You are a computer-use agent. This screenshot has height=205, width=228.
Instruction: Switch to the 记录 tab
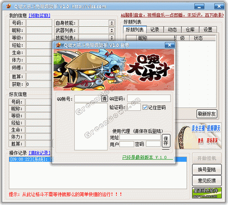pyautogui.click(x=155, y=30)
